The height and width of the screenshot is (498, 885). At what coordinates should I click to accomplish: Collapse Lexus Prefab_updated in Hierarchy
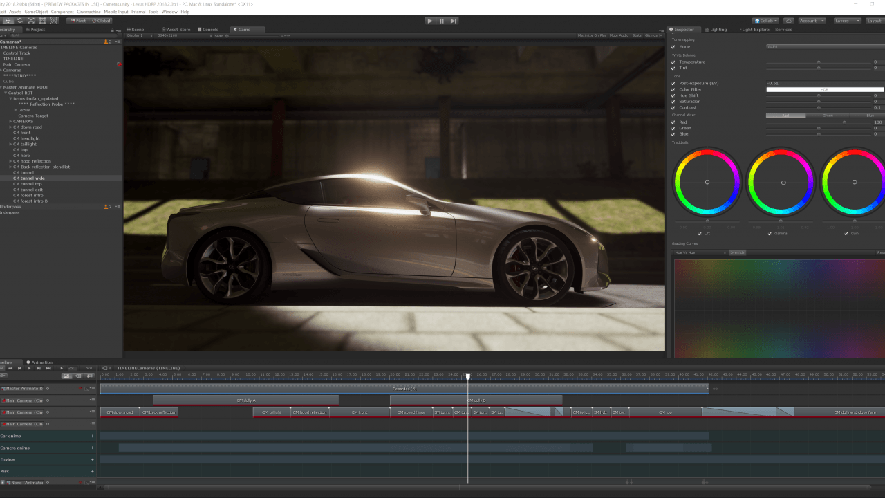(x=10, y=98)
